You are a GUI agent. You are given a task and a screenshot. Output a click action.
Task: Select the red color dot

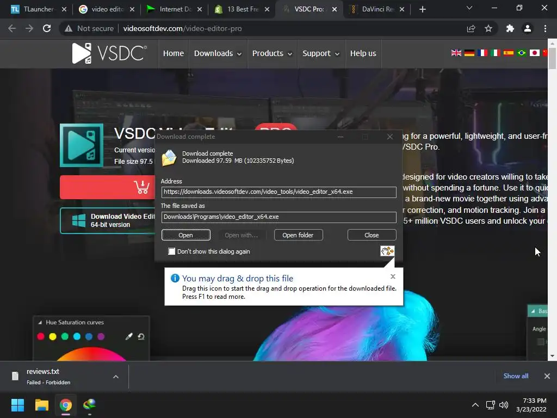(x=41, y=336)
